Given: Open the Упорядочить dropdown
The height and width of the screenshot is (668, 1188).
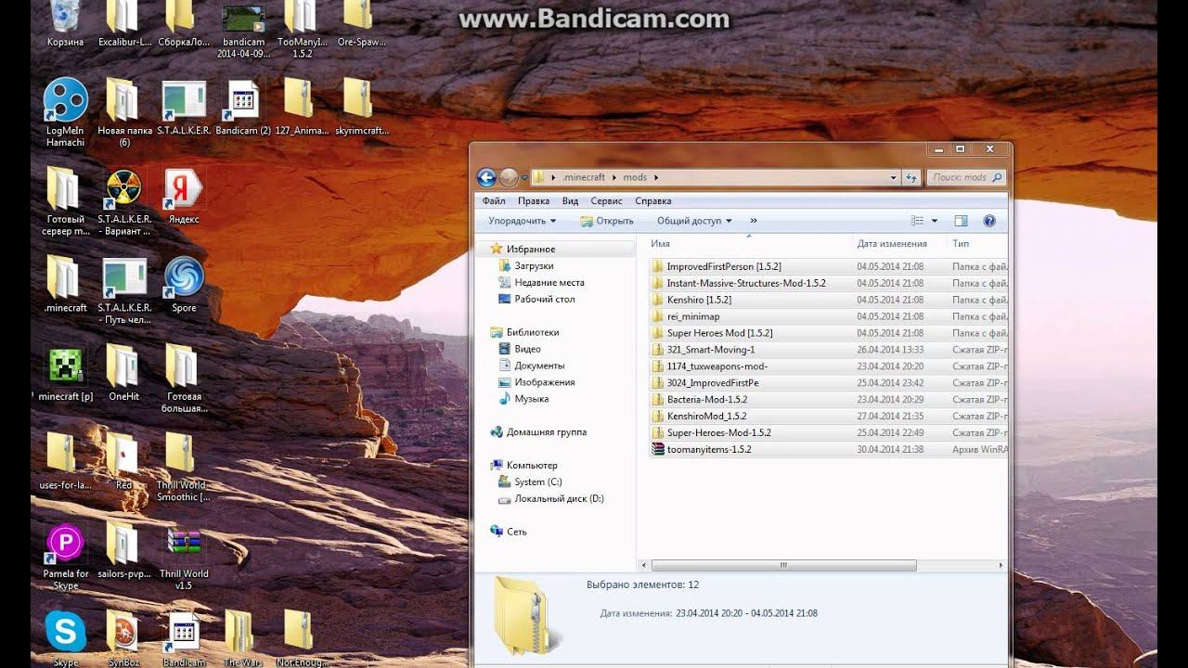Looking at the screenshot, I should tap(523, 221).
